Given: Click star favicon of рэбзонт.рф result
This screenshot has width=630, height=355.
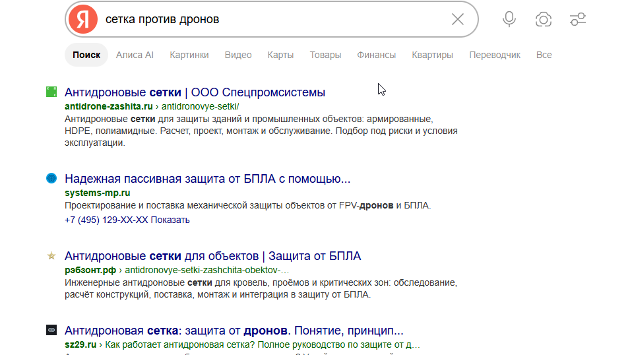Looking at the screenshot, I should coord(51,256).
